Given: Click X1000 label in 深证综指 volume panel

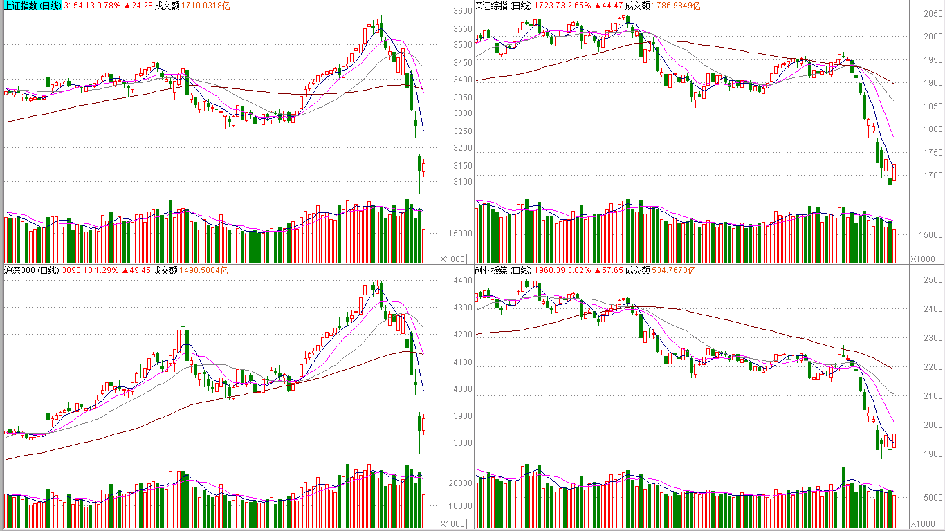Looking at the screenshot, I should coord(923,259).
